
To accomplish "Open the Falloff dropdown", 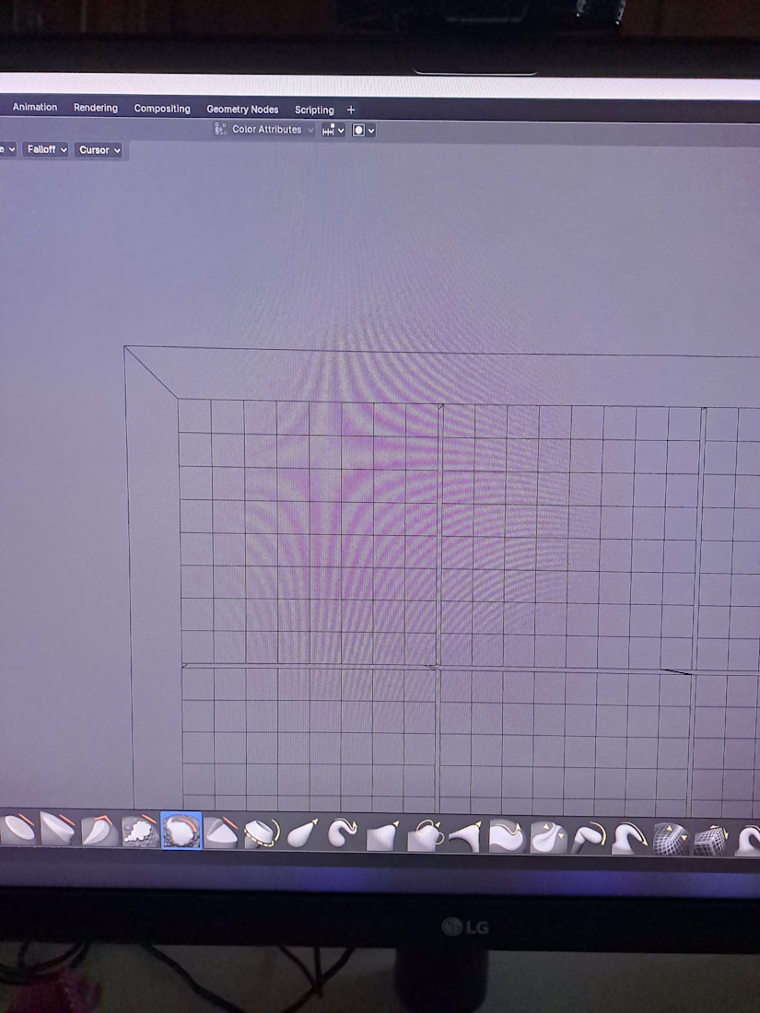I will pyautogui.click(x=45, y=150).
